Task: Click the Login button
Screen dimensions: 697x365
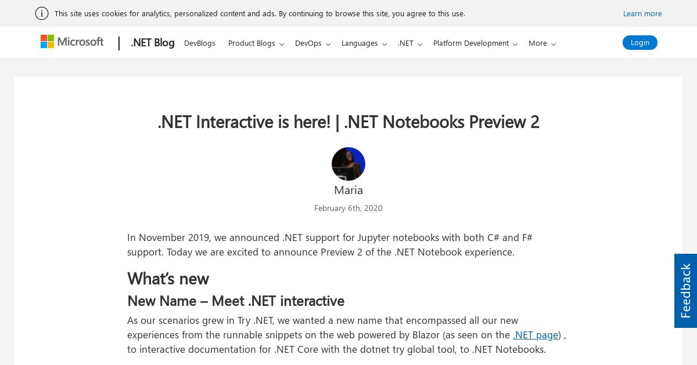Action: 640,42
